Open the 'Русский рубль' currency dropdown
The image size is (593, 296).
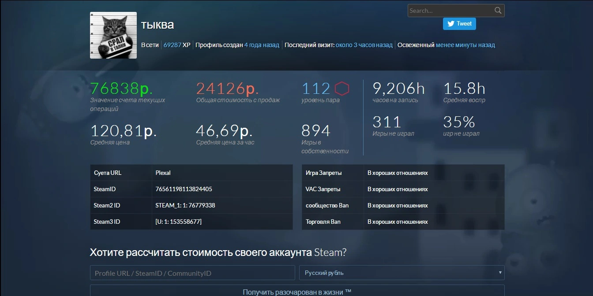(x=402, y=273)
